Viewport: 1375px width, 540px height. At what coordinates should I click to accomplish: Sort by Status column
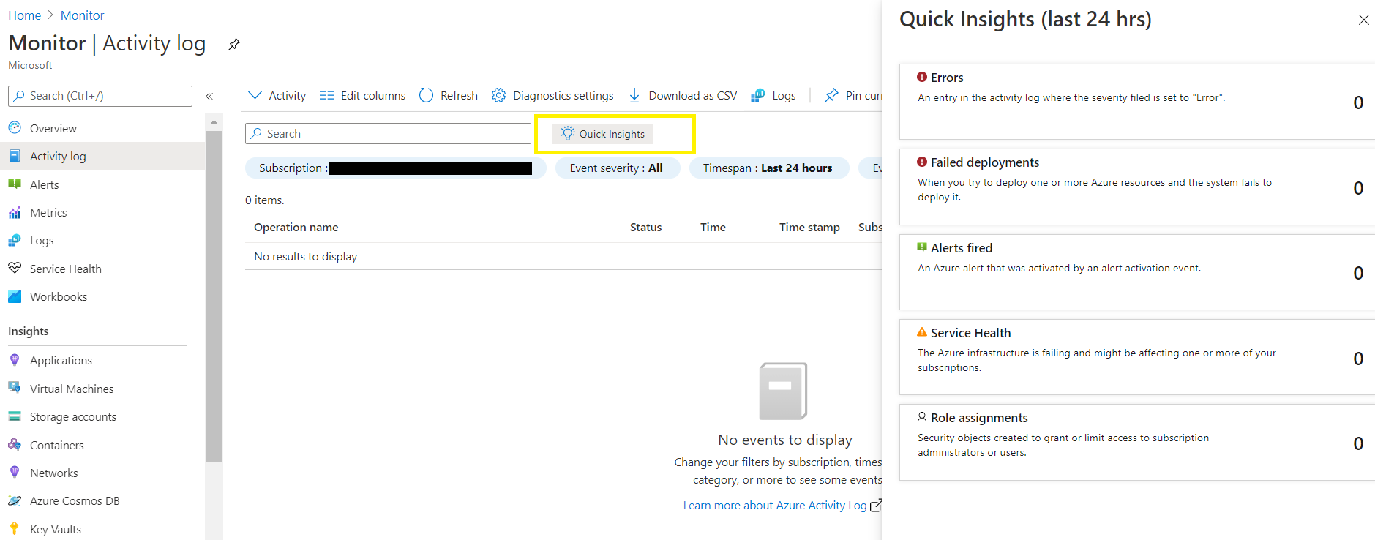[645, 228]
